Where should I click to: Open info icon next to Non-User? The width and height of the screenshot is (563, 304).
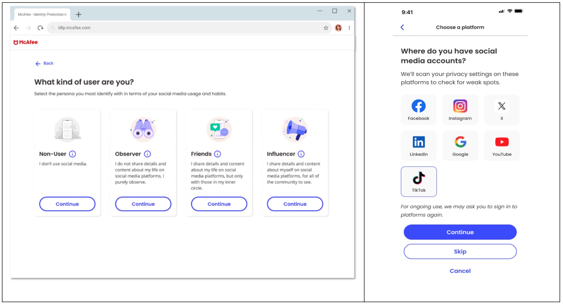(x=73, y=154)
